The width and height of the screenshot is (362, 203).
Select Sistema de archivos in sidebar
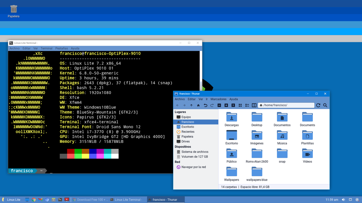click(x=196, y=152)
